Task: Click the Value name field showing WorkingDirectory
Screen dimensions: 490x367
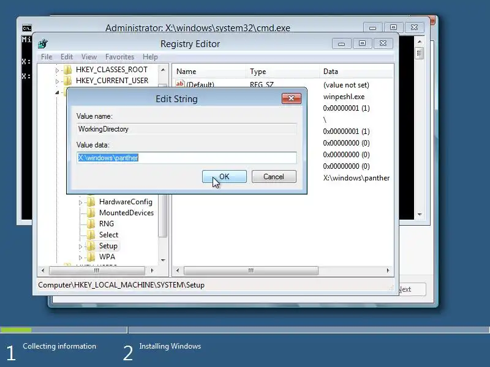Action: pos(187,129)
